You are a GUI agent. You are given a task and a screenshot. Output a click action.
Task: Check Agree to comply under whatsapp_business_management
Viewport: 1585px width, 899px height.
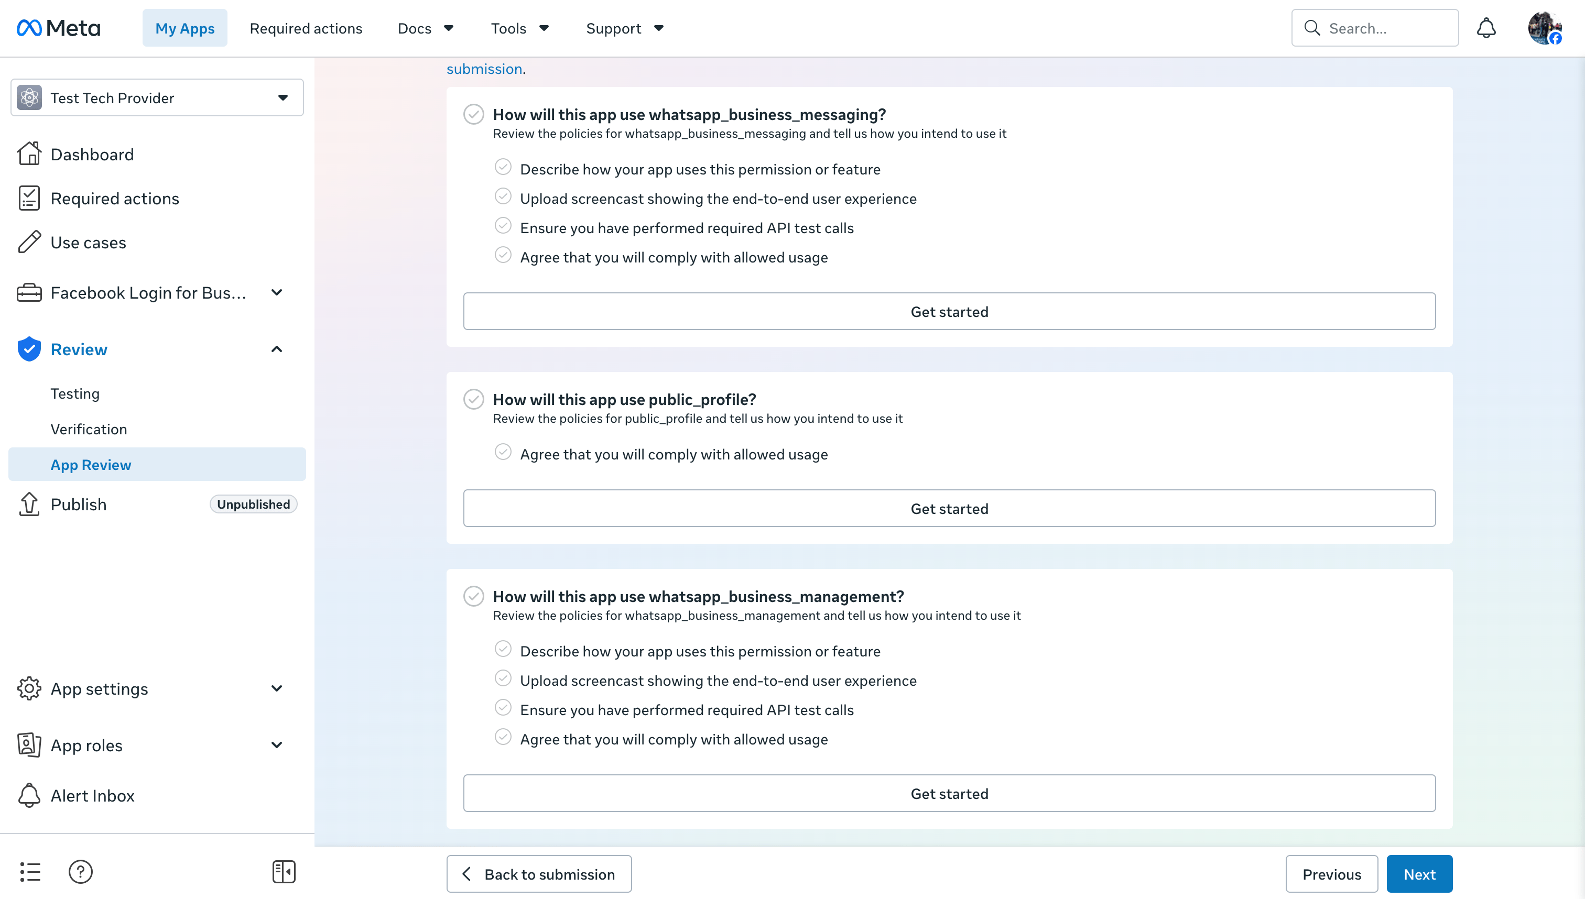click(x=503, y=737)
